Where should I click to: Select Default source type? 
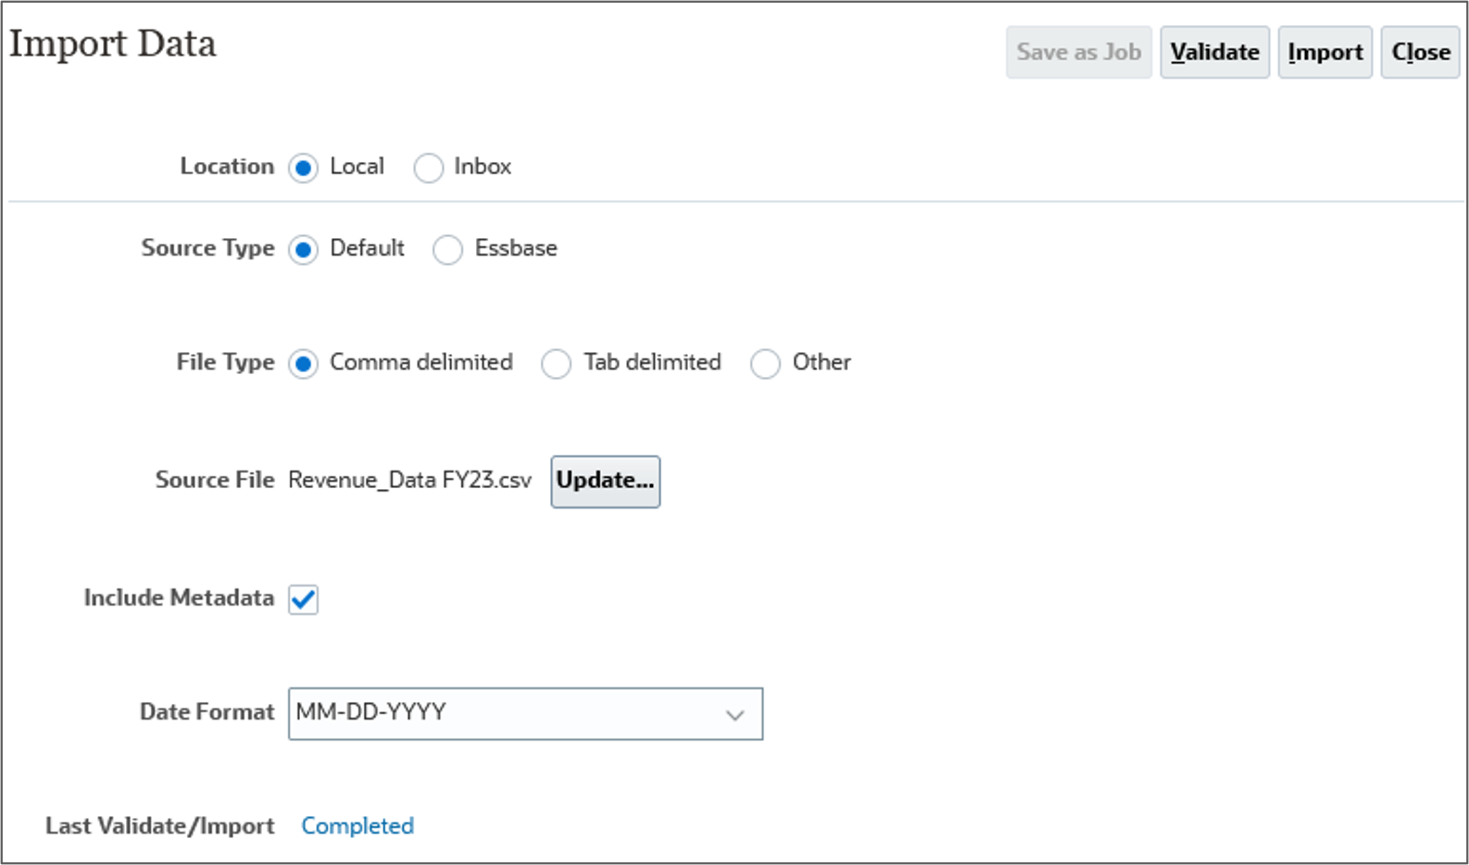tap(303, 250)
